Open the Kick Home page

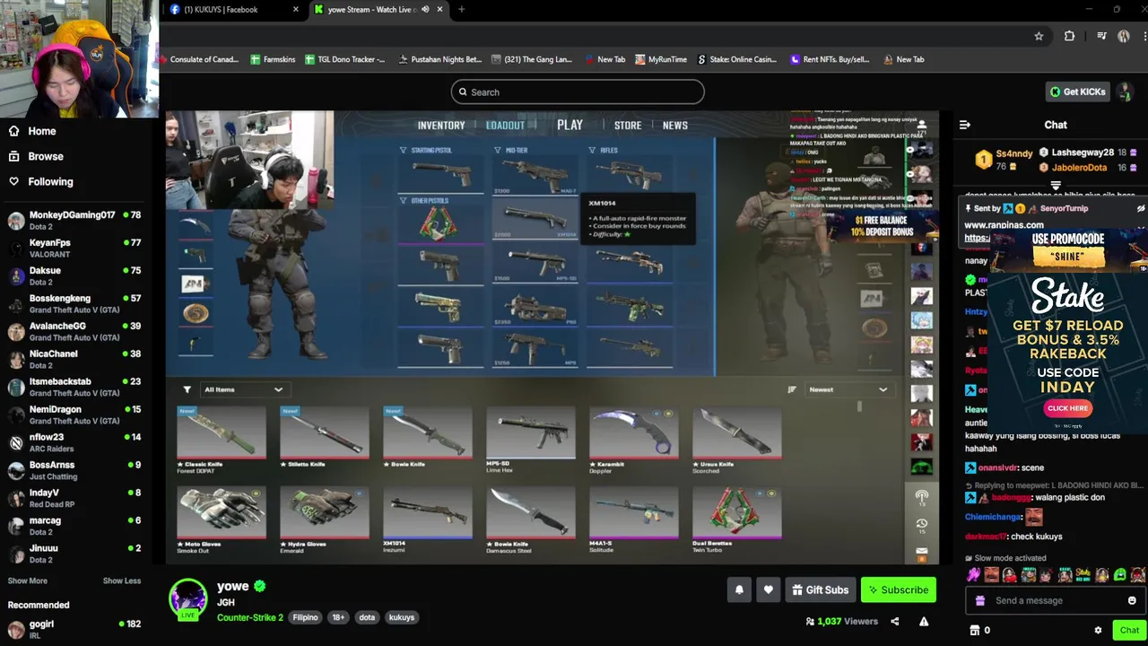click(x=32, y=131)
